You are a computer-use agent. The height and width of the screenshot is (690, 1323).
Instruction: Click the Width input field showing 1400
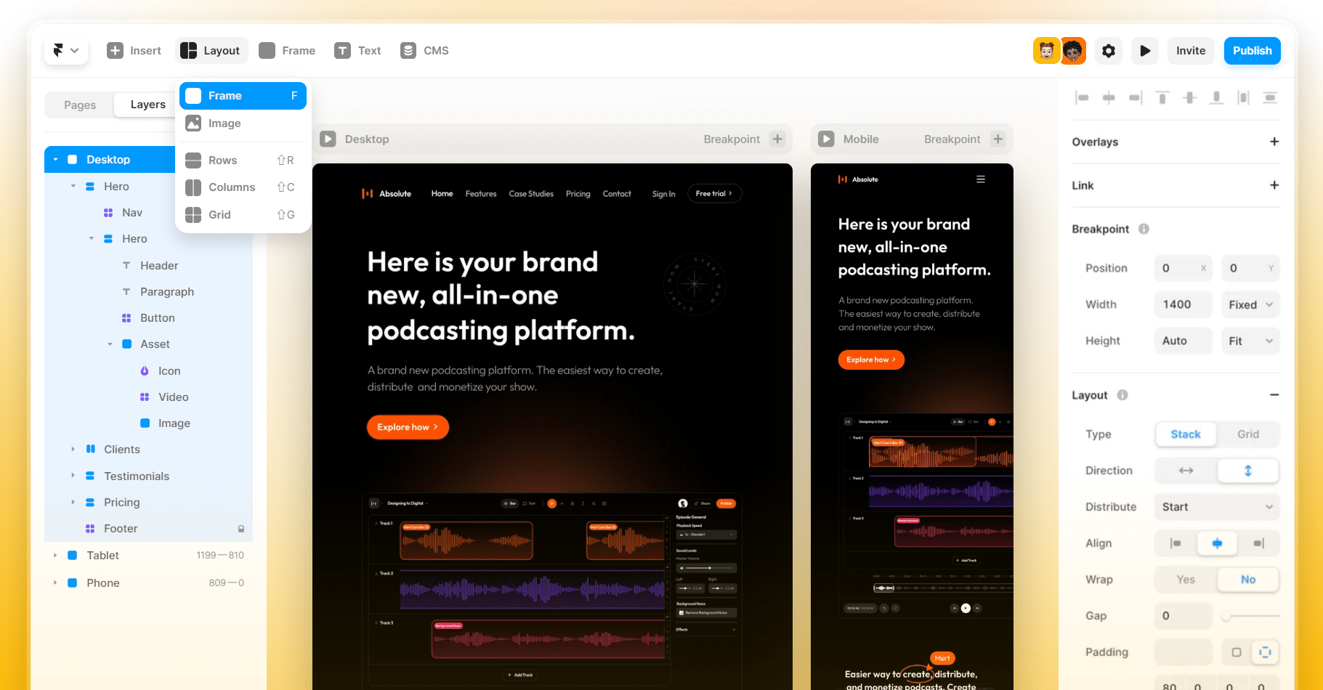[x=1182, y=305]
